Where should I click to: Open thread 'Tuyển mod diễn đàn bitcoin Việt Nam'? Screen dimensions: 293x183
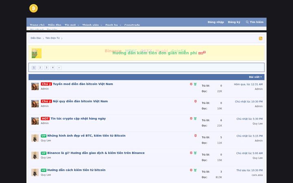tap(83, 84)
